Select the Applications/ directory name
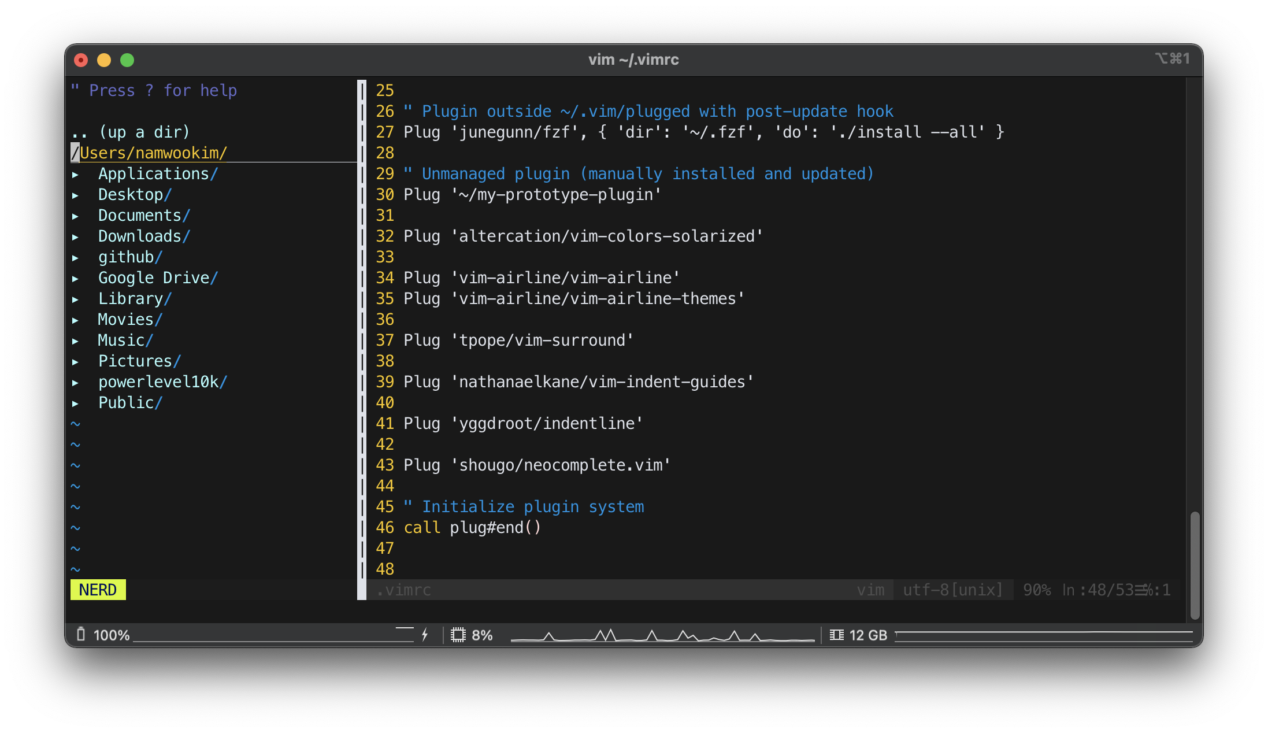 tap(158, 173)
